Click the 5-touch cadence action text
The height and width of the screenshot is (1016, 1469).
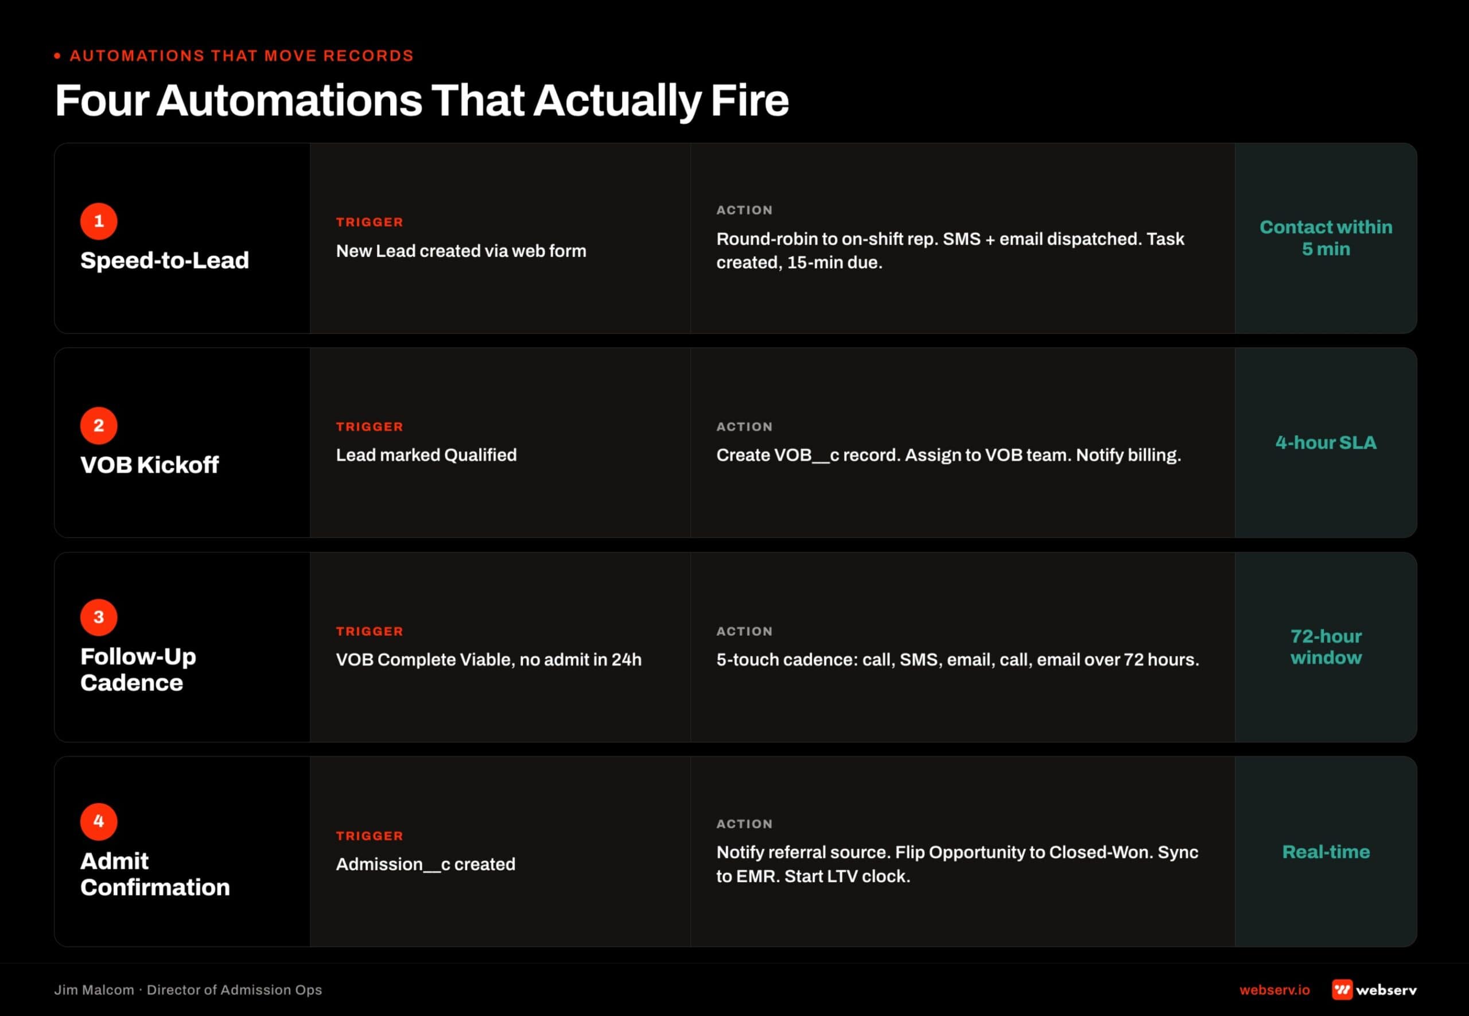point(958,660)
